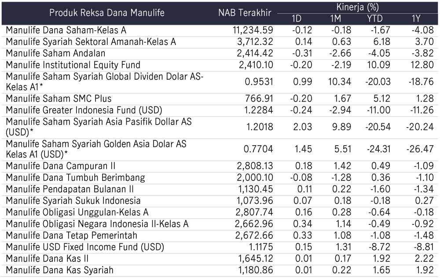
Task: Click NAB value 2,807.74
Action: [x=254, y=212]
